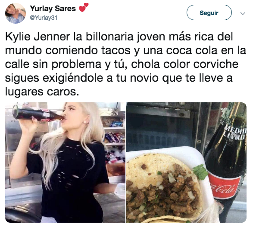The width and height of the screenshot is (253, 227).
Task: Expand the tweet options chevron
Action: (243, 13)
